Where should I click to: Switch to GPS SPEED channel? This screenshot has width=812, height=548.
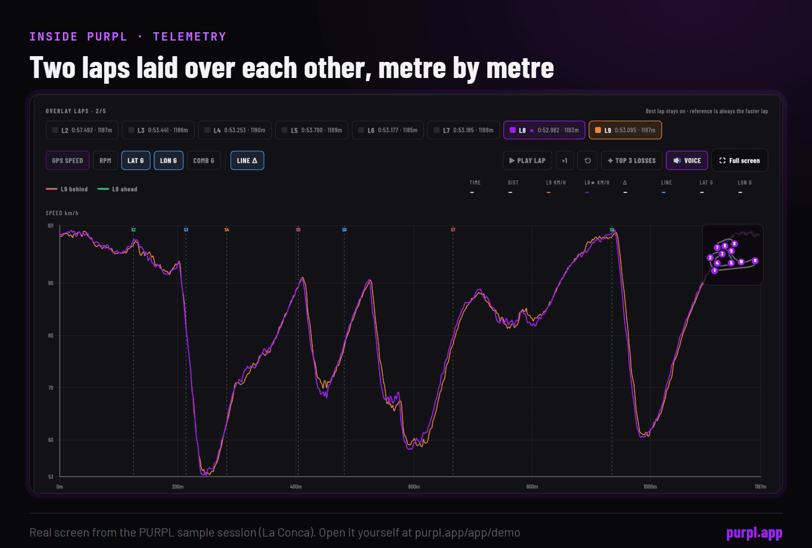click(x=68, y=161)
